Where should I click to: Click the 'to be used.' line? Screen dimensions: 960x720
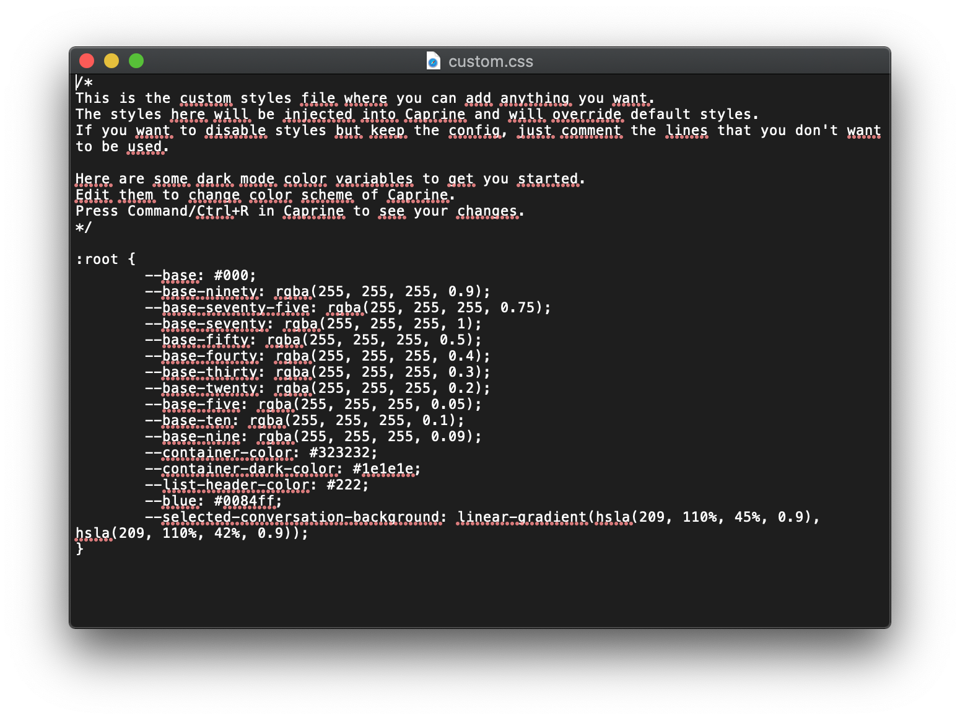click(122, 146)
